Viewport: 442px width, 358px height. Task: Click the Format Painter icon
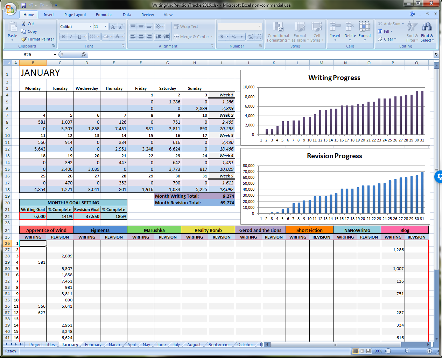[x=24, y=39]
